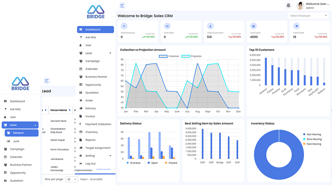The image size is (332, 185).
Task: Open Ask Milo from the sidebar
Action: (x=90, y=37)
